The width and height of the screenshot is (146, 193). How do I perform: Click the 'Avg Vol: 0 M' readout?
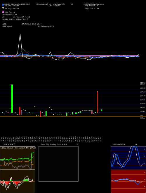click(x=92, y=5)
